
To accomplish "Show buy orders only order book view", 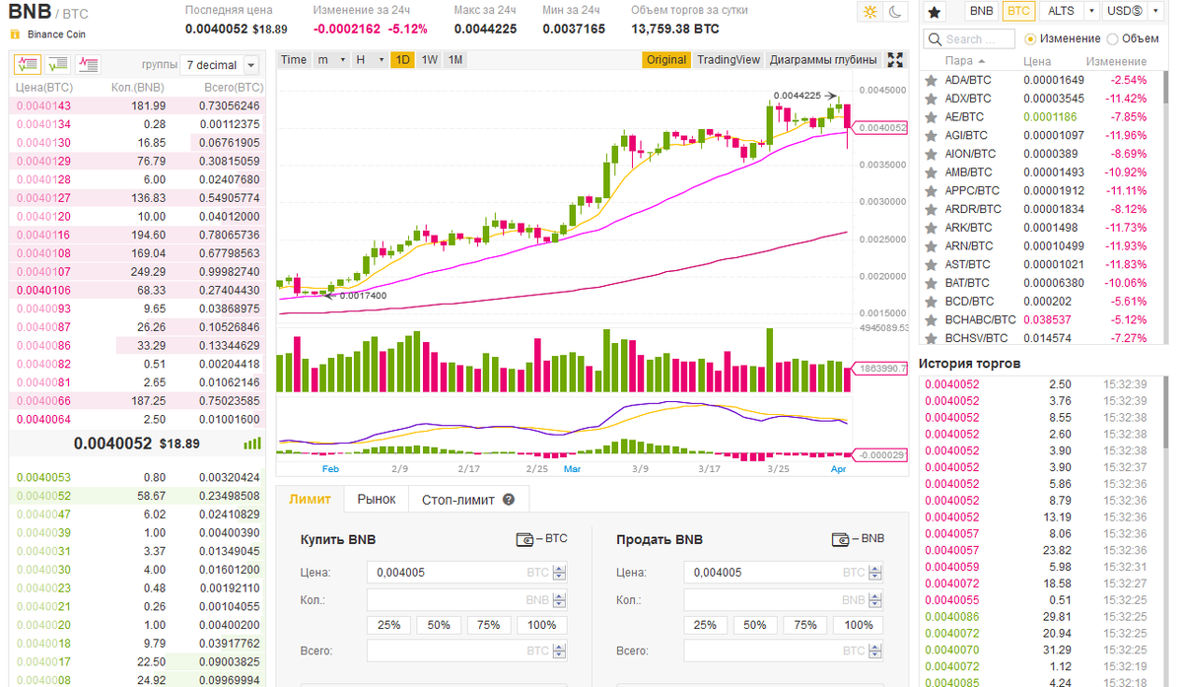I will pyautogui.click(x=58, y=65).
